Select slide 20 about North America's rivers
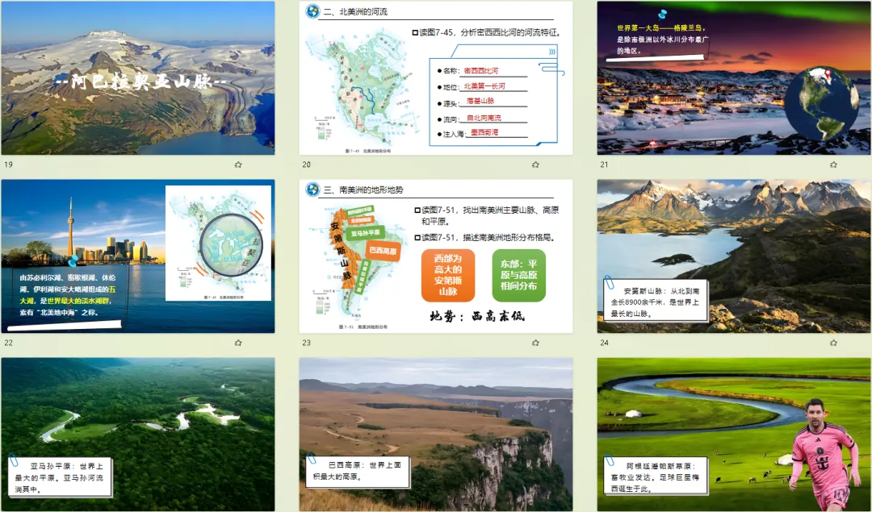 (x=436, y=77)
